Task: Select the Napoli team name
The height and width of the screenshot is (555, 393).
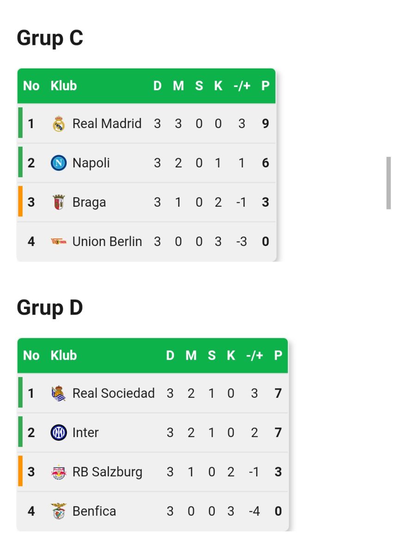Action: 91,163
